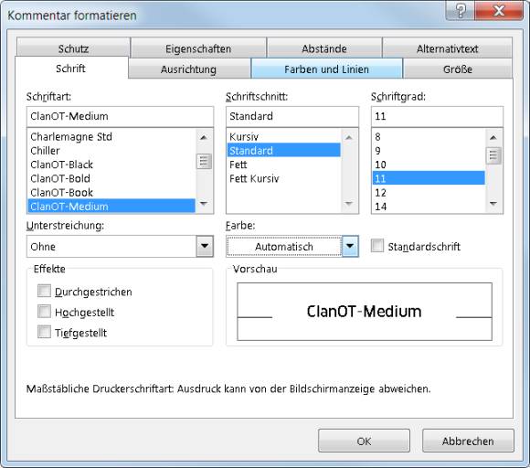Tick the Standardschrift checkbox

coord(377,246)
